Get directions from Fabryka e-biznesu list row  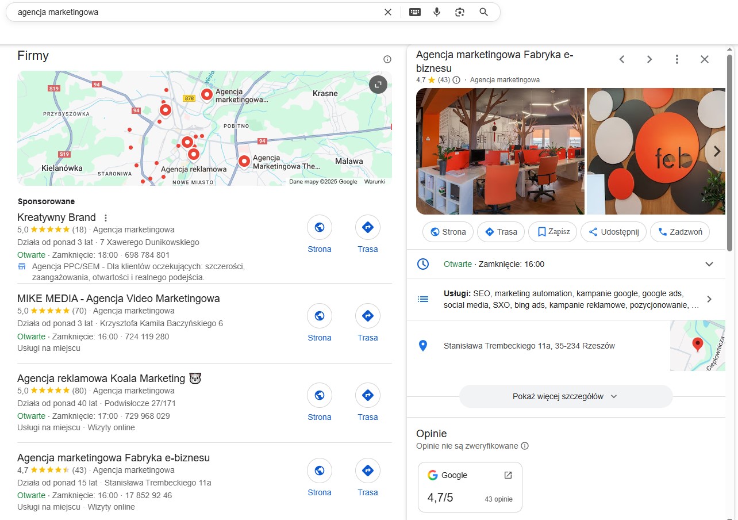coord(368,477)
